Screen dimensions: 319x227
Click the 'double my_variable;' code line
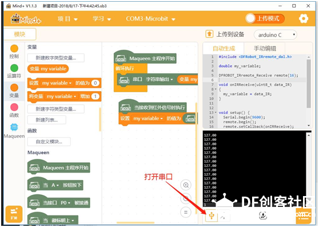pos(240,66)
